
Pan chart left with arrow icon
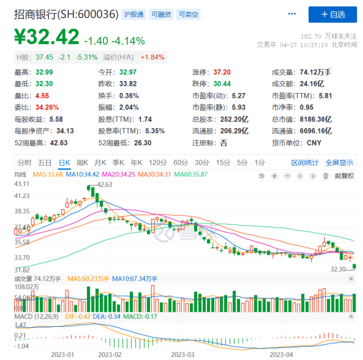point(300,176)
